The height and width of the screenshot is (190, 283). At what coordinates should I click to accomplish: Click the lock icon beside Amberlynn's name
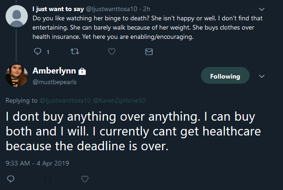(82, 71)
